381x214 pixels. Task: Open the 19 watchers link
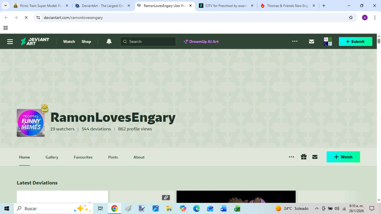click(x=62, y=129)
